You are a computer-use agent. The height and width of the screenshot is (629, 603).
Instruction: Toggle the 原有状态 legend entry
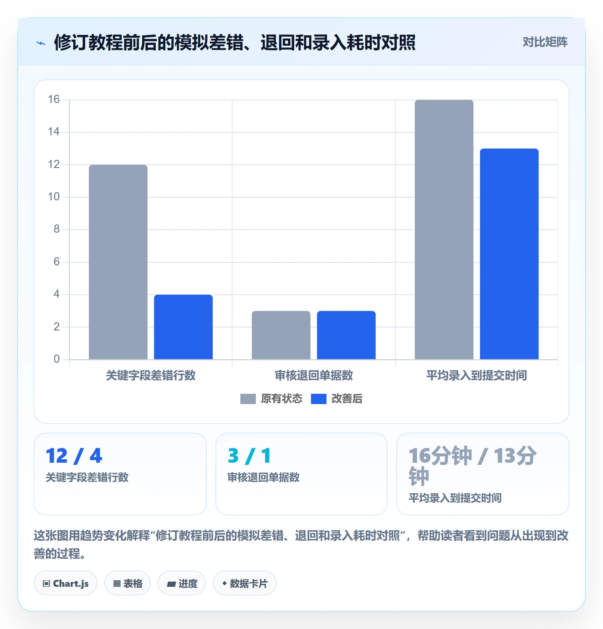pyautogui.click(x=271, y=399)
